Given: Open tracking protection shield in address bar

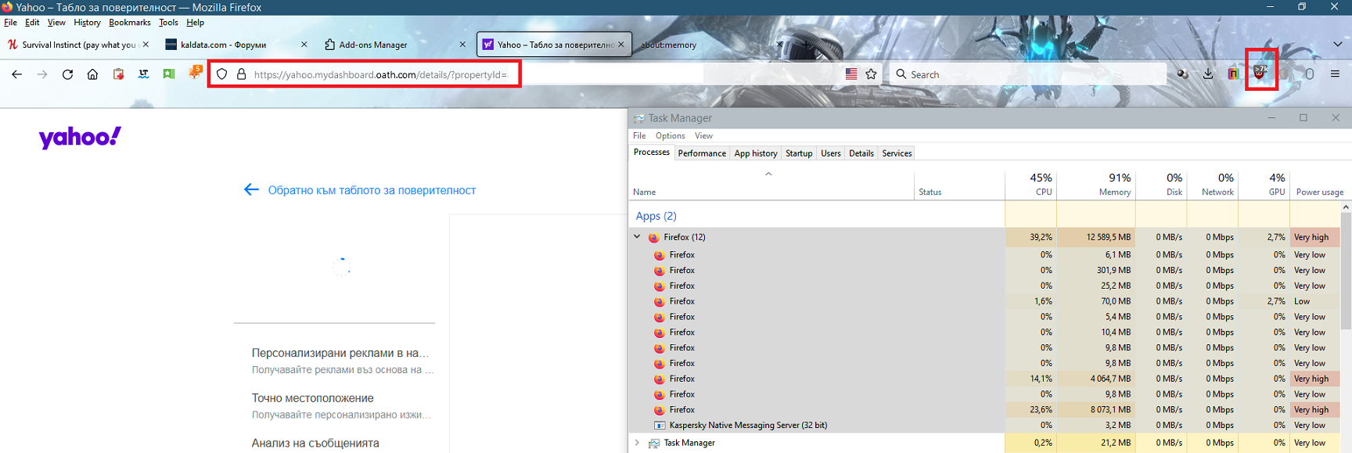Looking at the screenshot, I should click(x=222, y=74).
